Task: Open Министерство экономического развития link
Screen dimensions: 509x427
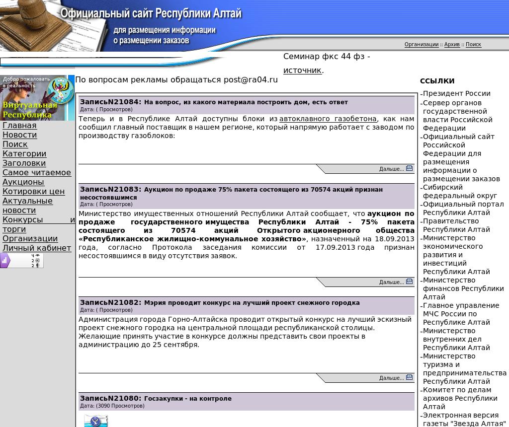Action: [456, 255]
